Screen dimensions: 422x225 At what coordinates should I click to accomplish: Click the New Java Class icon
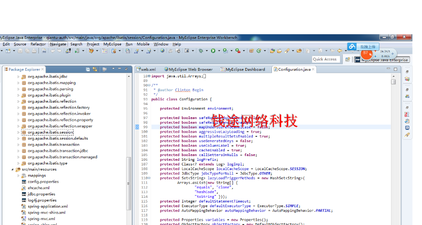pos(259,51)
